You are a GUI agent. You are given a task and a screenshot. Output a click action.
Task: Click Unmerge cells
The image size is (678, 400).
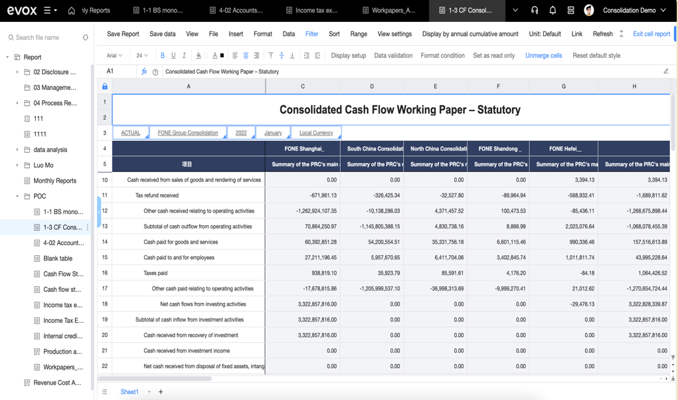[x=543, y=55]
